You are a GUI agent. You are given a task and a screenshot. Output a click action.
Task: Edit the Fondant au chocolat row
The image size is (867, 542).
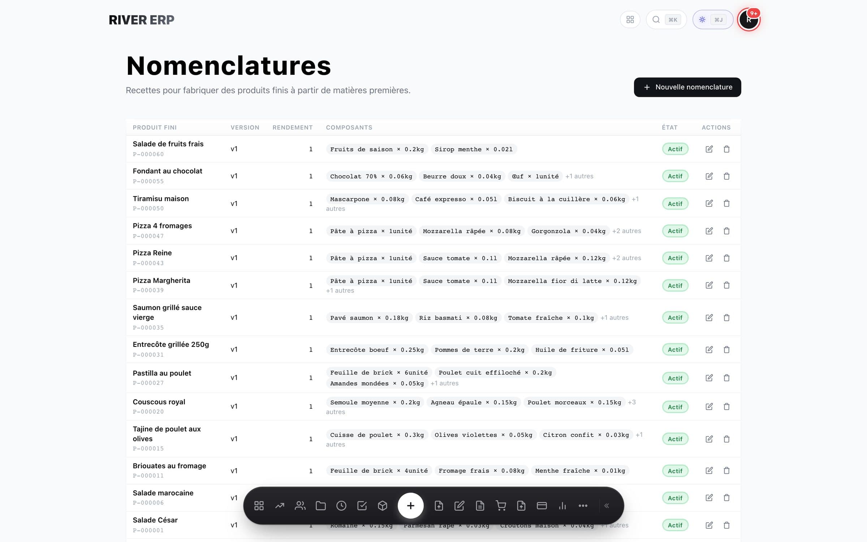(709, 176)
